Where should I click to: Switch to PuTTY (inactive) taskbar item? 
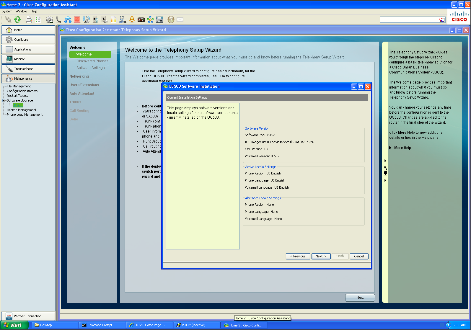click(197, 325)
